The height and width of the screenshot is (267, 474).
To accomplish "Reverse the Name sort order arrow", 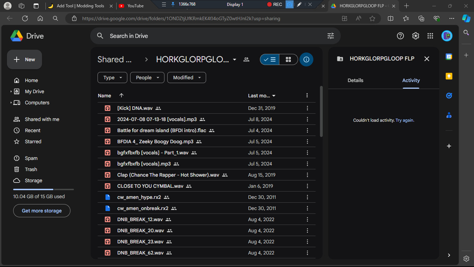I will pyautogui.click(x=121, y=95).
